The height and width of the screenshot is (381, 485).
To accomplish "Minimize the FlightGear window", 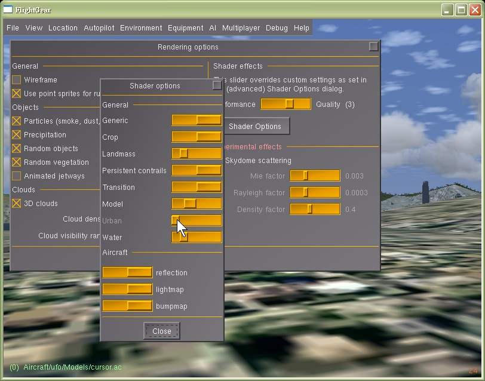I will pyautogui.click(x=447, y=10).
